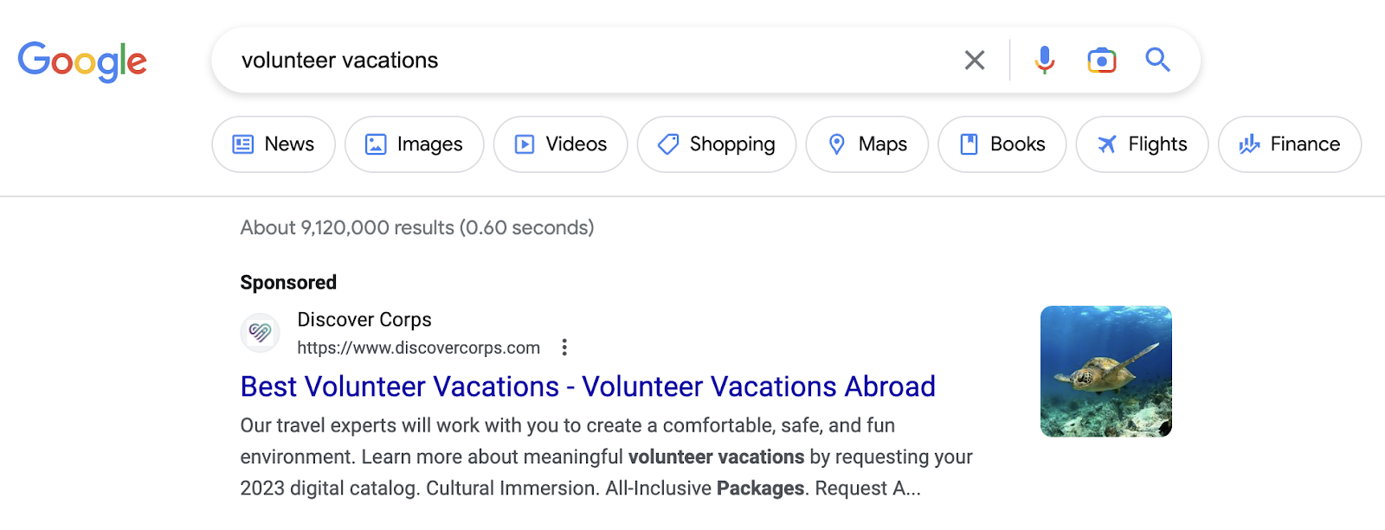Open the three-dot menu next to discovercorps.com
Viewport: 1385px width, 530px height.
tap(564, 348)
